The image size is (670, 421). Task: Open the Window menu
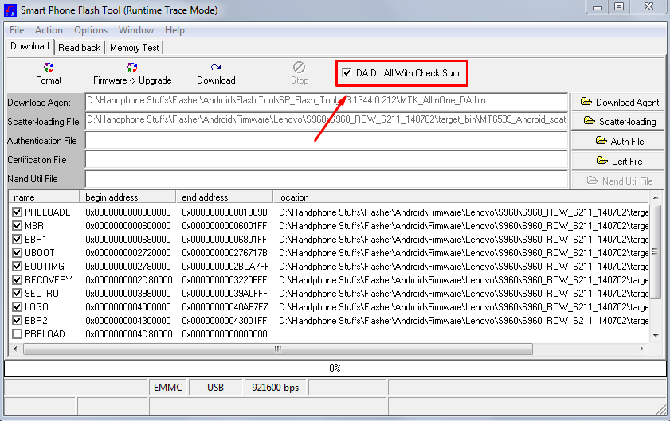[136, 30]
